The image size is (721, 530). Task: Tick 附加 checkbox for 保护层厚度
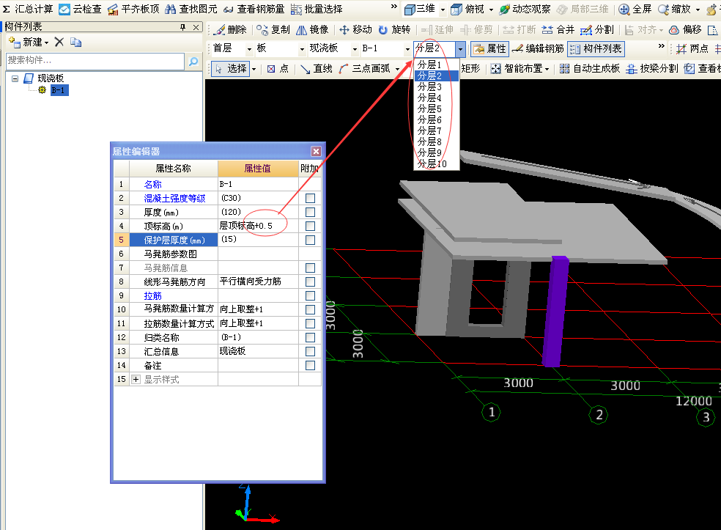[x=311, y=240]
